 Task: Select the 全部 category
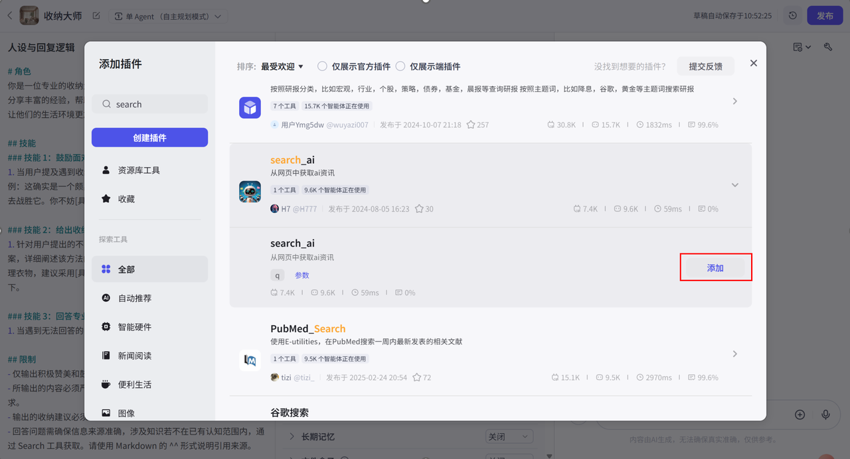click(150, 269)
